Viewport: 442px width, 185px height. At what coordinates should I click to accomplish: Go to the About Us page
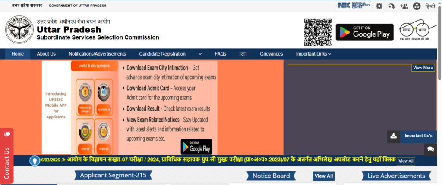click(x=46, y=54)
